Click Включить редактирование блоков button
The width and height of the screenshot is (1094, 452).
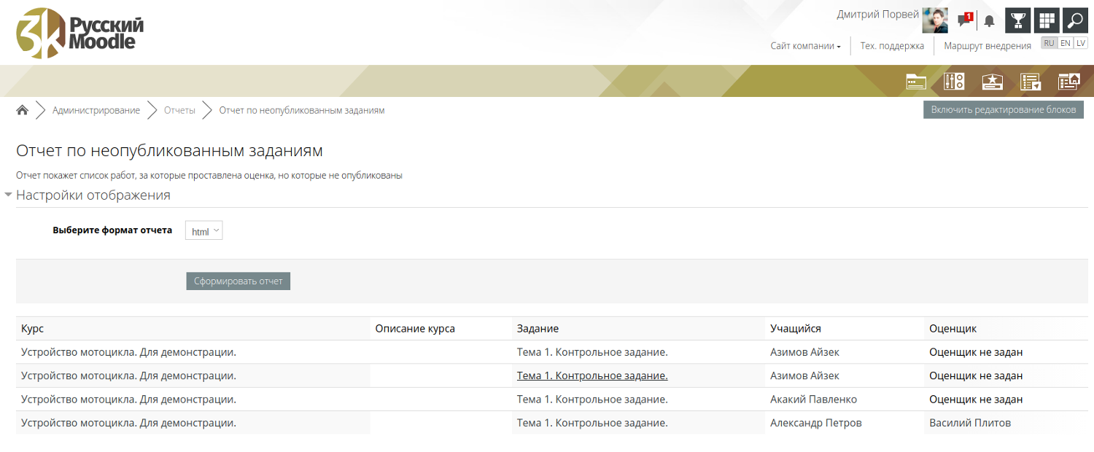click(1003, 109)
